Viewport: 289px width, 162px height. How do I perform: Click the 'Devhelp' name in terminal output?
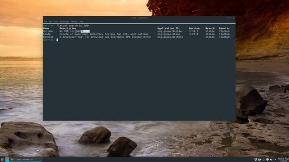tap(48, 37)
